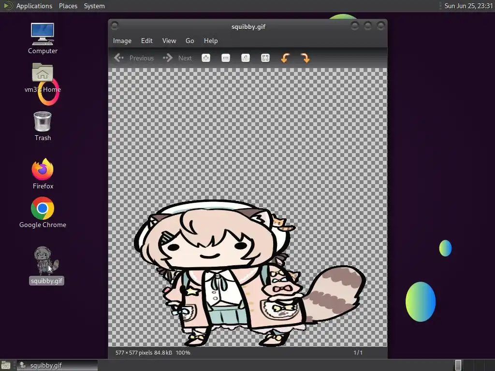Open the Places menu
This screenshot has height=371, width=495.
click(68, 6)
